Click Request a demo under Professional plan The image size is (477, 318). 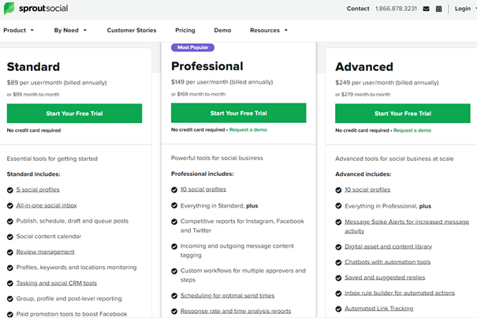click(x=248, y=129)
